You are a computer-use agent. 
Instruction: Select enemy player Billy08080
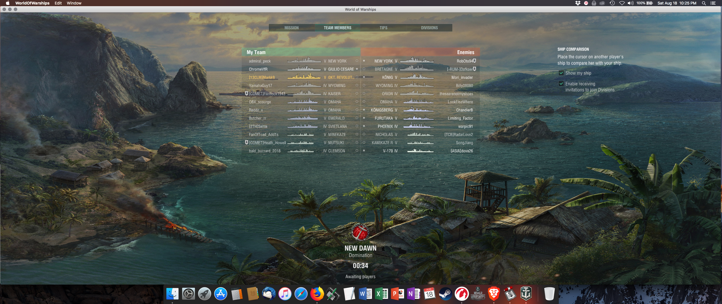click(464, 86)
